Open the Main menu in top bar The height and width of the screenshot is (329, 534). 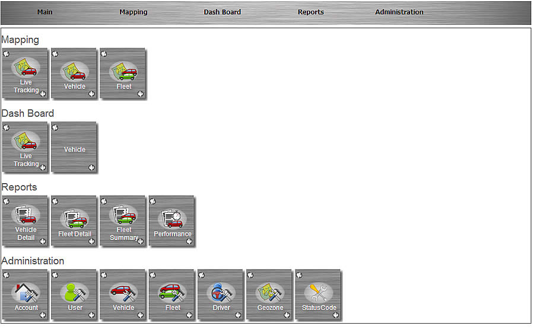pos(45,12)
